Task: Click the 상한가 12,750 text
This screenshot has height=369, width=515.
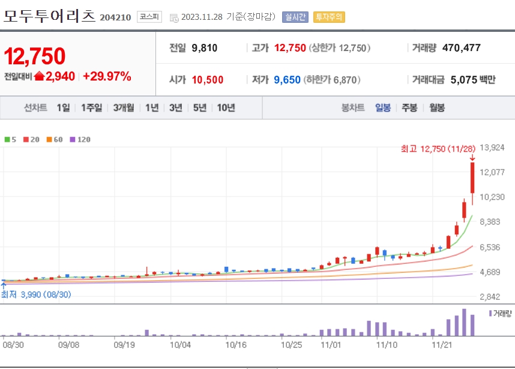Action: click(339, 48)
